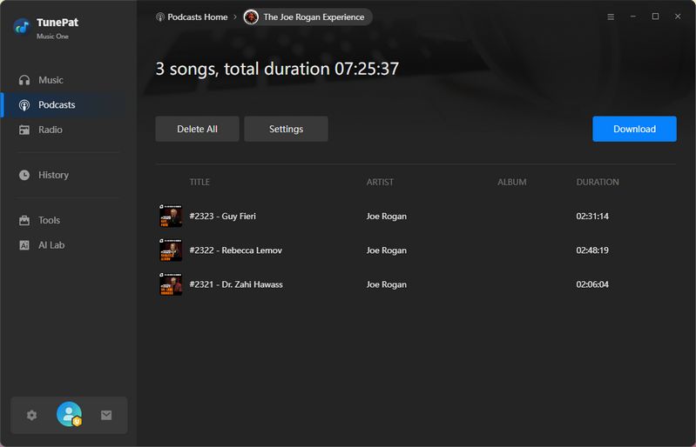Image resolution: width=696 pixels, height=447 pixels.
Task: Open the user account profile avatar
Action: point(69,415)
